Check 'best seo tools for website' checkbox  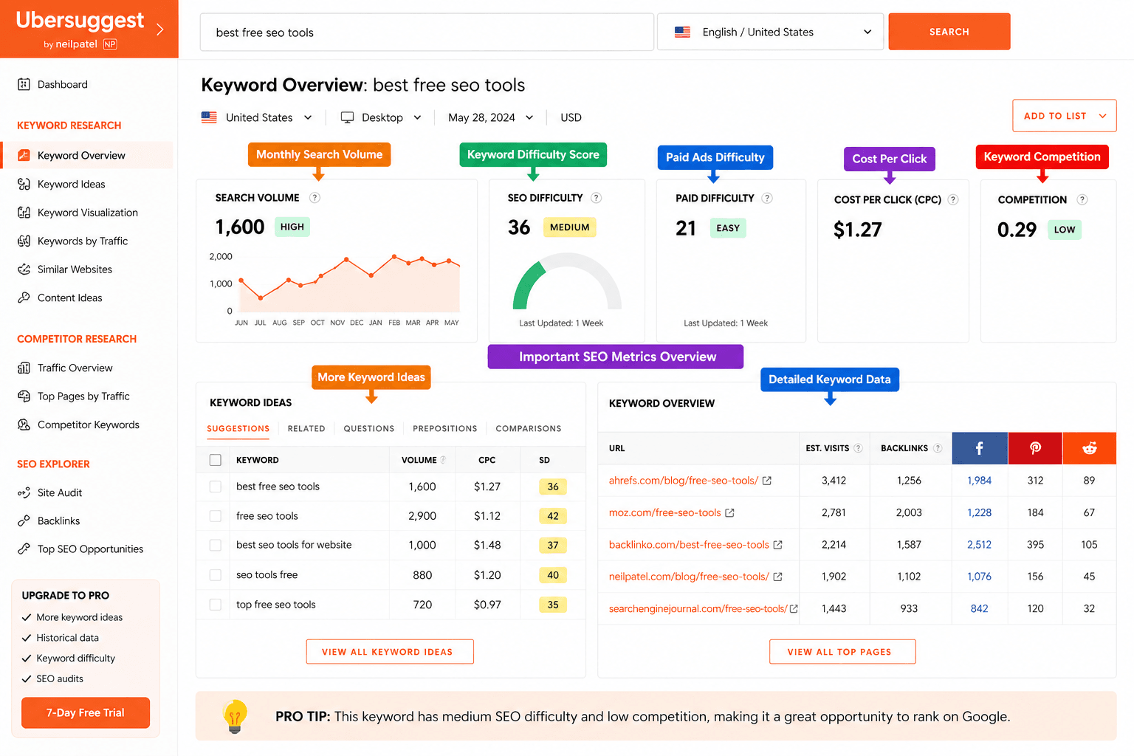coord(216,545)
